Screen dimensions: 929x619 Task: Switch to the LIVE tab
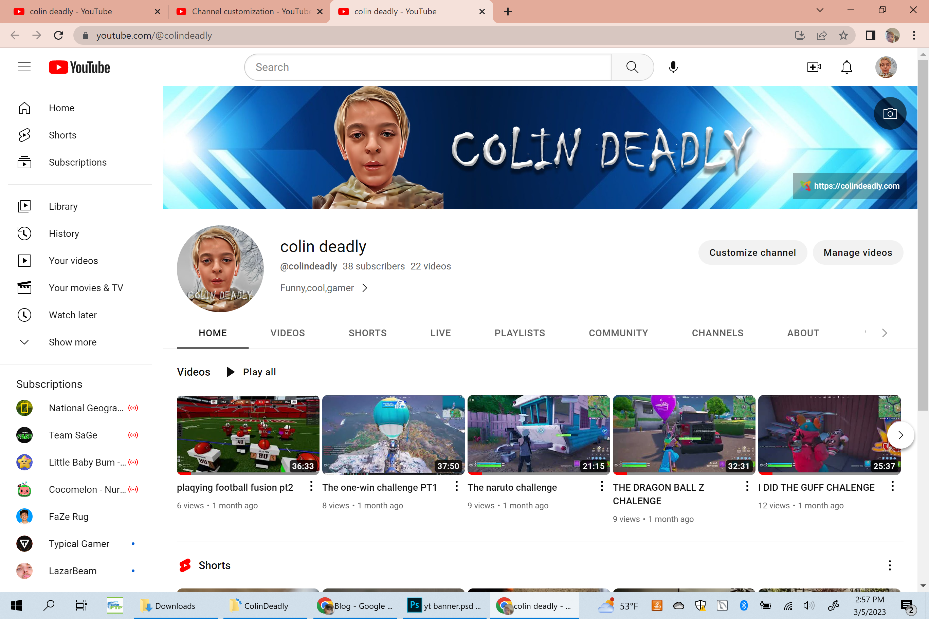[441, 333]
